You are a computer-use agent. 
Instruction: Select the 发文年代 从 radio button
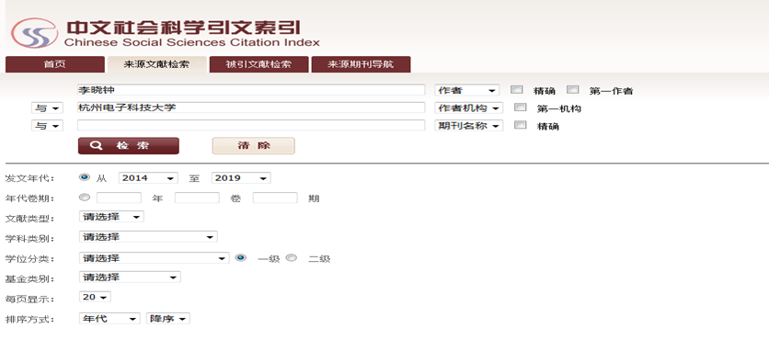[x=85, y=177]
